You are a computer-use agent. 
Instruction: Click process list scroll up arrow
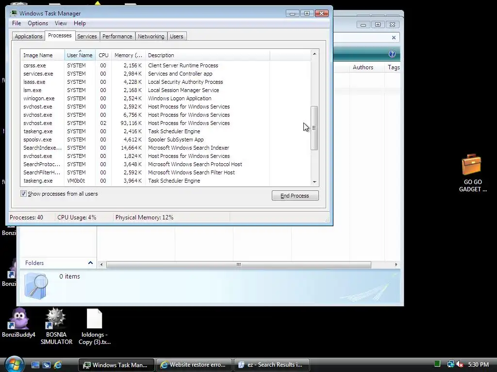coord(315,54)
